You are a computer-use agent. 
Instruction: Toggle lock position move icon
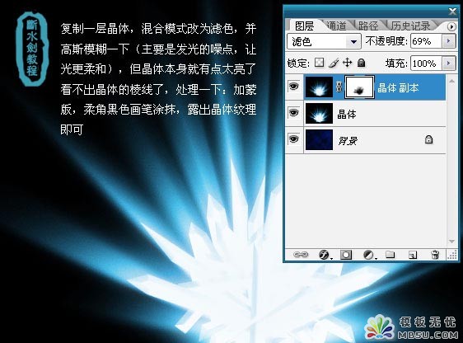[x=348, y=63]
